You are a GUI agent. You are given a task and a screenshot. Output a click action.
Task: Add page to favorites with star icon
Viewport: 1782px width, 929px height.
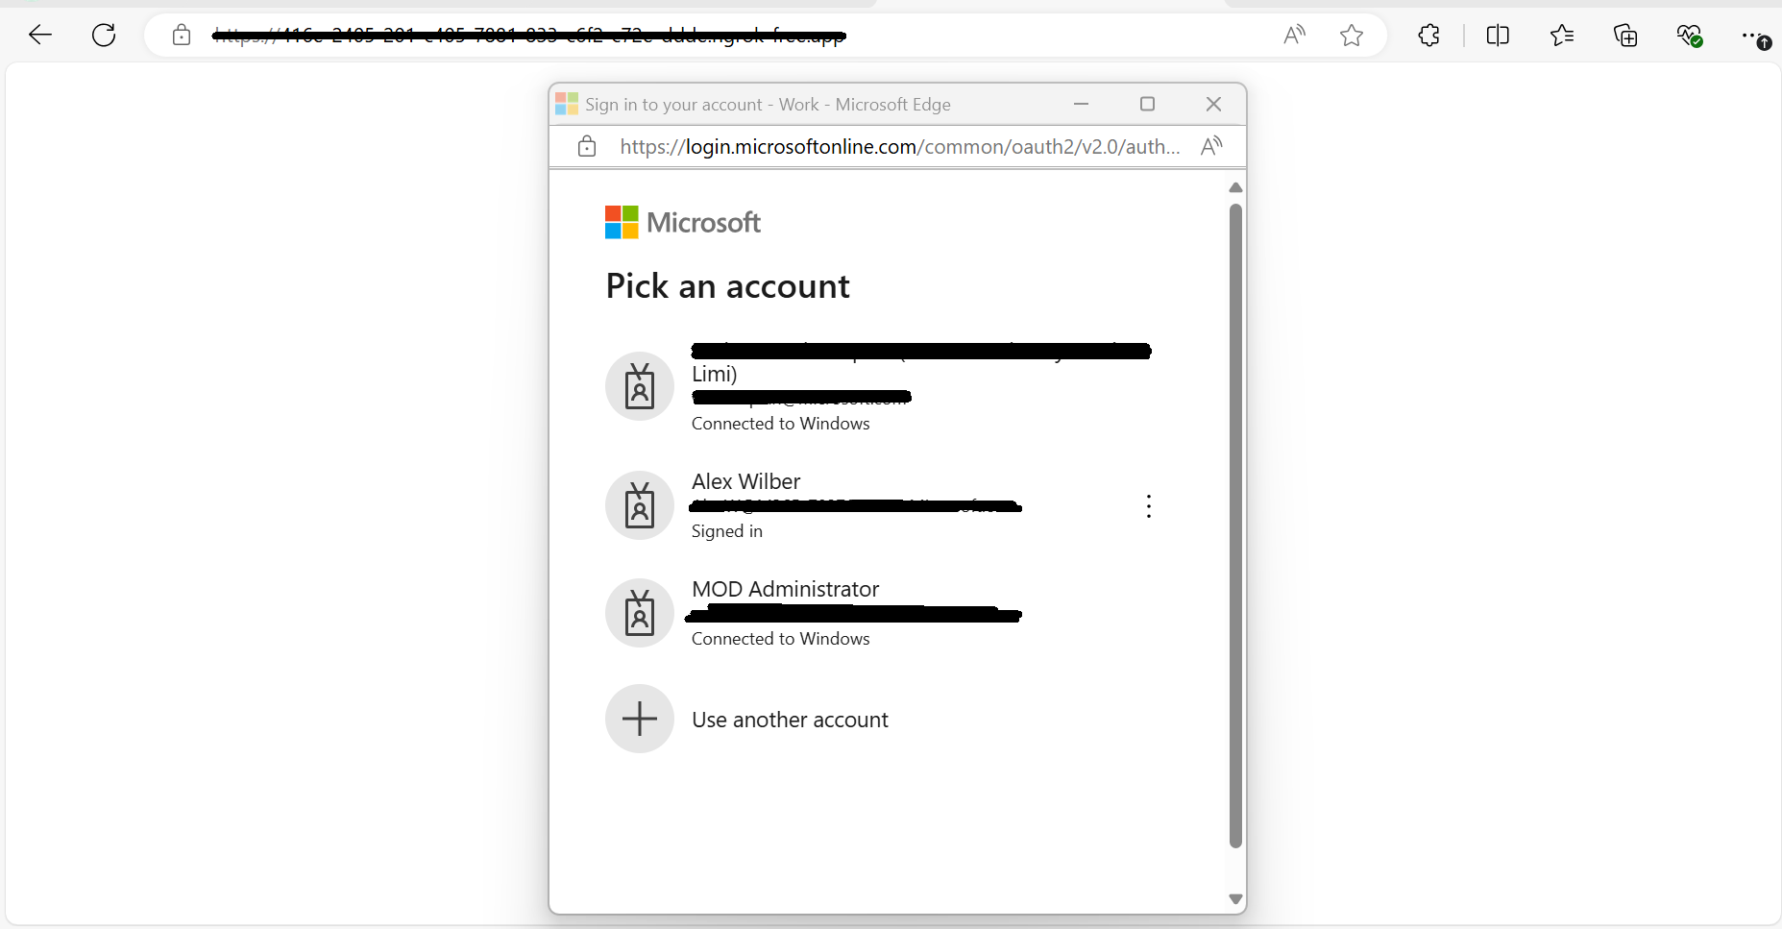coord(1352,36)
